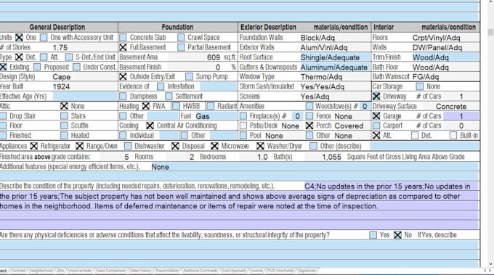Toggle the Washer/Dryer checkbox
The height and width of the screenshot is (275, 494).
click(260, 146)
